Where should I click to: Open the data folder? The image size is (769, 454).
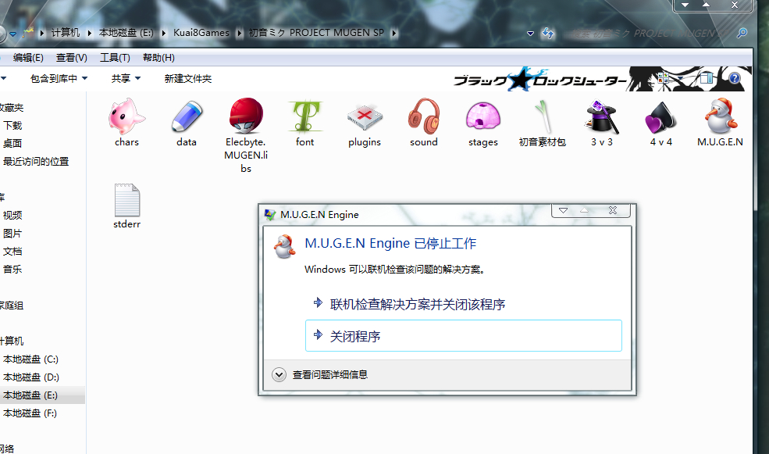(187, 123)
